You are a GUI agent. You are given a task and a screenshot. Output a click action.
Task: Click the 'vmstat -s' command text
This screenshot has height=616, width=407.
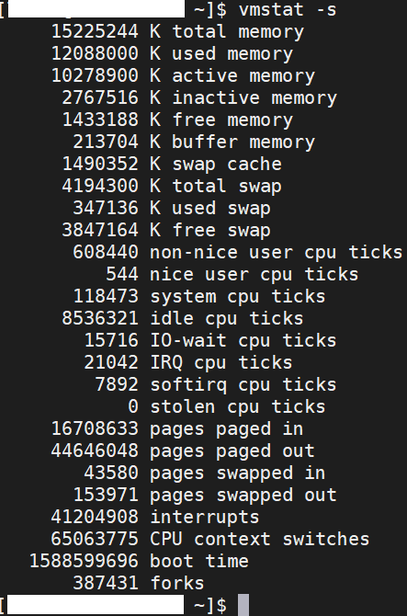click(x=288, y=10)
